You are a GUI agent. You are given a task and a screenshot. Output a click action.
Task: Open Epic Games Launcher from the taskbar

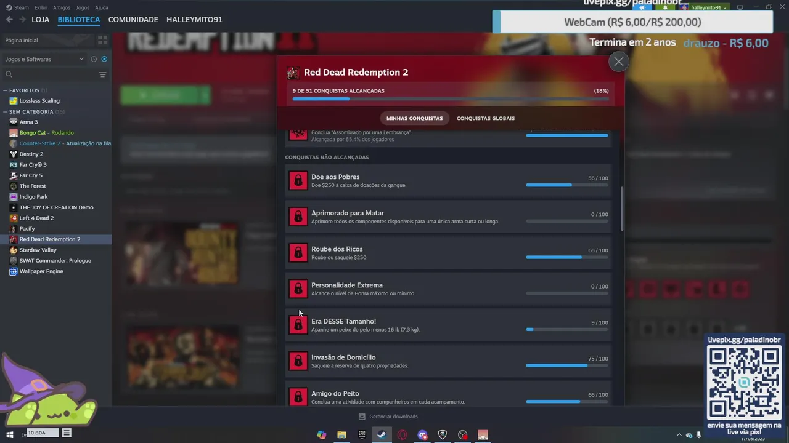point(362,434)
